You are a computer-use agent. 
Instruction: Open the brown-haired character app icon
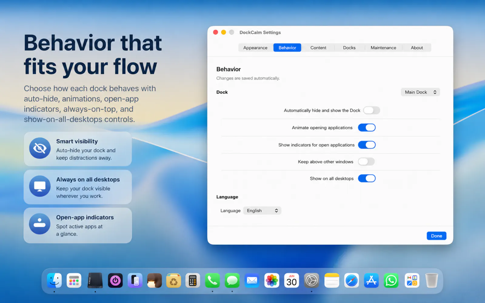pos(154,281)
